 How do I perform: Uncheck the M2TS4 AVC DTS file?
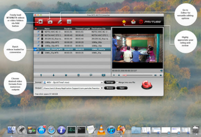point(38,35)
